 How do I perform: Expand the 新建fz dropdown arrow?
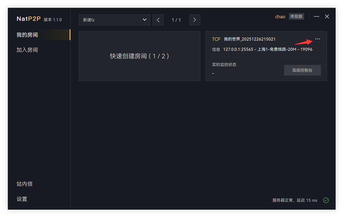click(x=145, y=20)
